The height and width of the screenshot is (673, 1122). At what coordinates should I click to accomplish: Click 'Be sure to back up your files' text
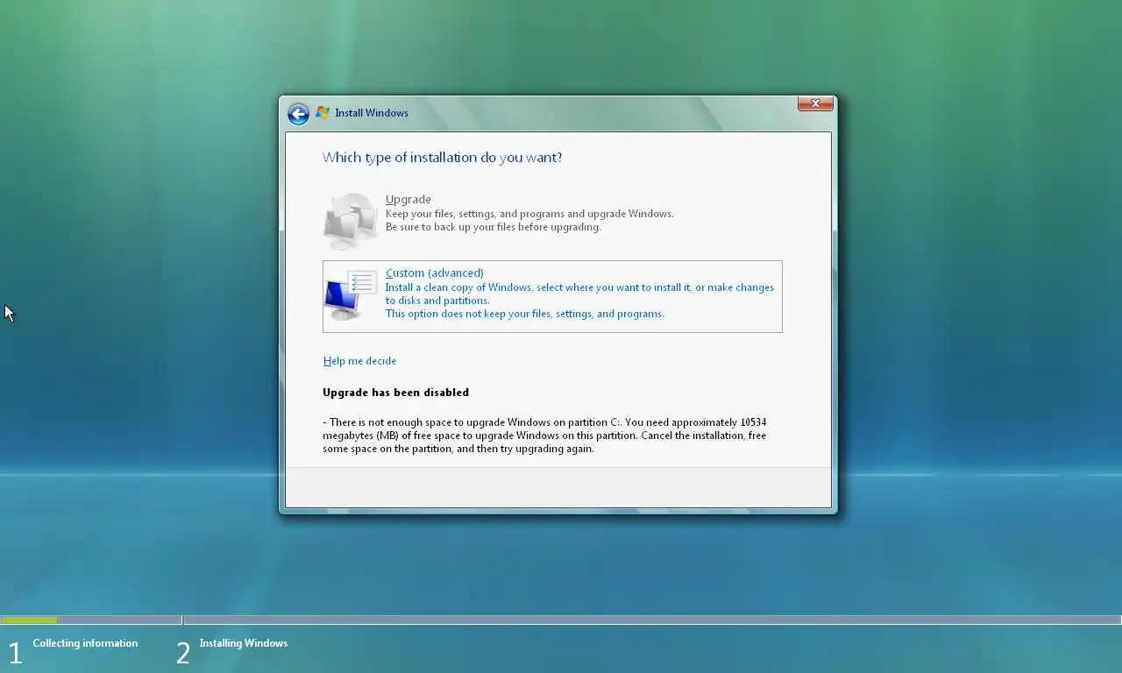coord(494,227)
